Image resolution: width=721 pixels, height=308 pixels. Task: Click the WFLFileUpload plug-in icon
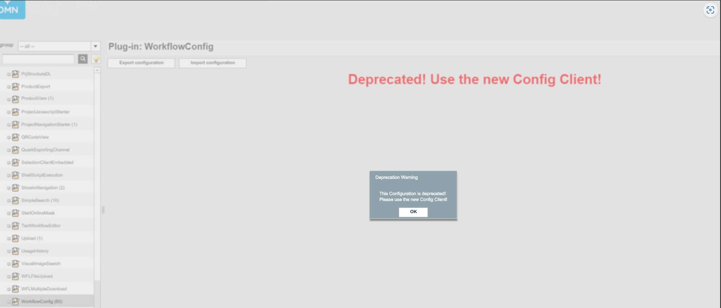click(16, 276)
